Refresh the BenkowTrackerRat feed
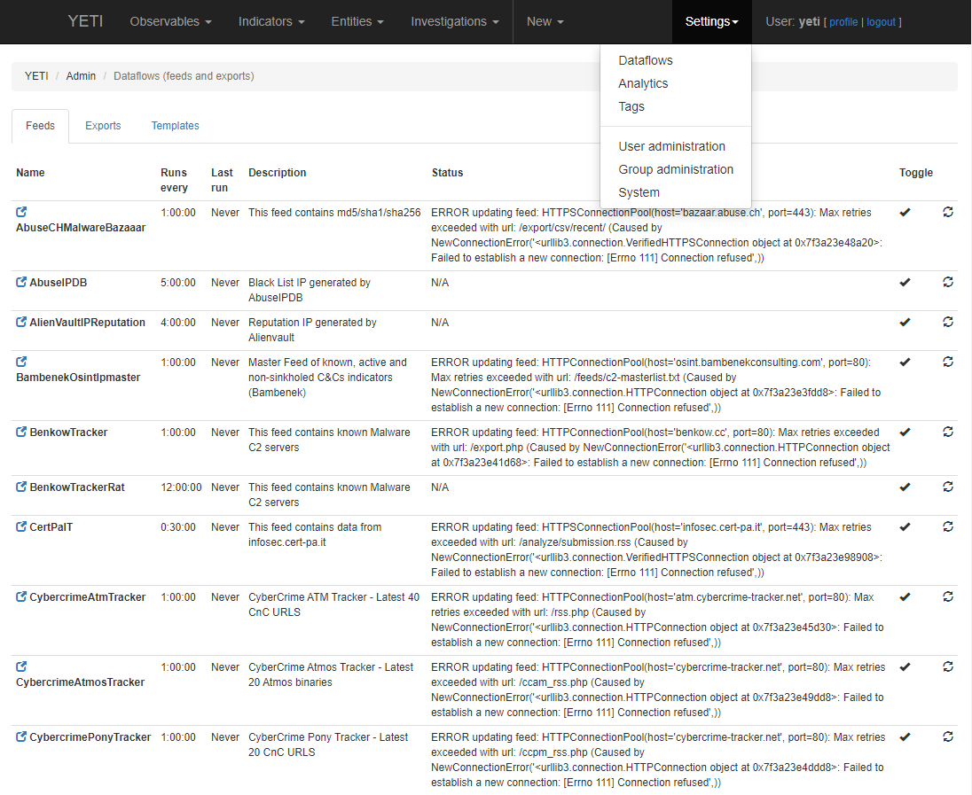972x795 pixels. [x=948, y=487]
